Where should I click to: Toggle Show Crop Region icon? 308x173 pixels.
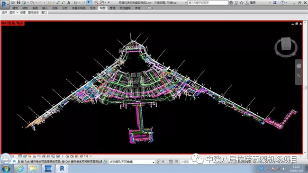(48, 156)
